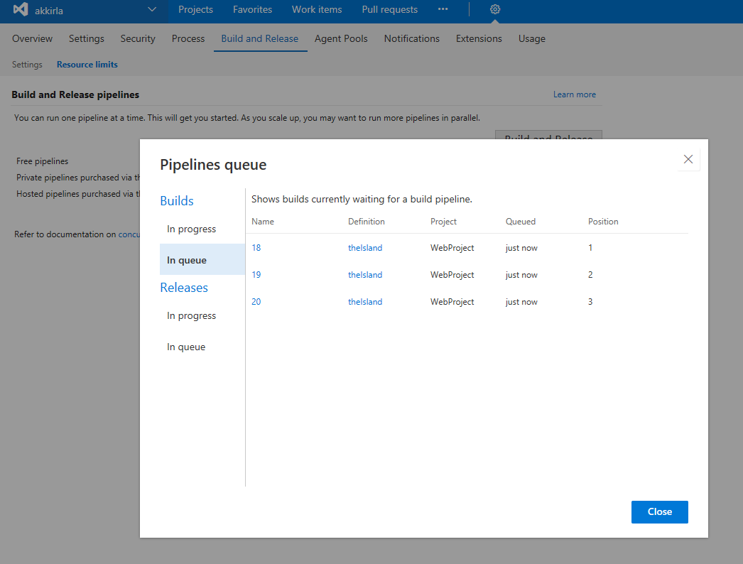Show Releases In queue list

tap(186, 347)
